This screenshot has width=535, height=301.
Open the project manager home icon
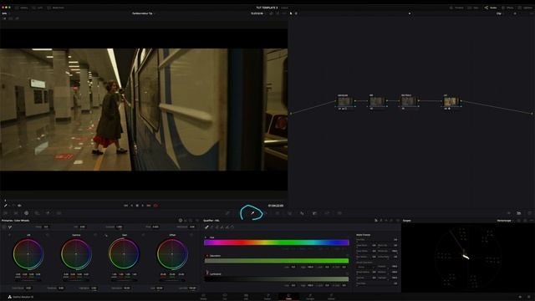click(520, 297)
